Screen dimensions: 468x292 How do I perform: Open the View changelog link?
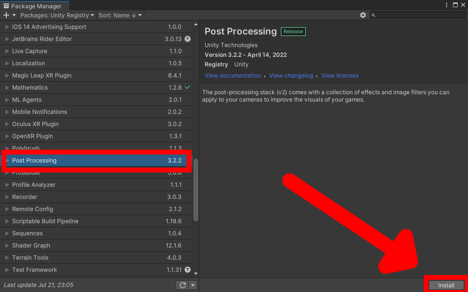[291, 75]
